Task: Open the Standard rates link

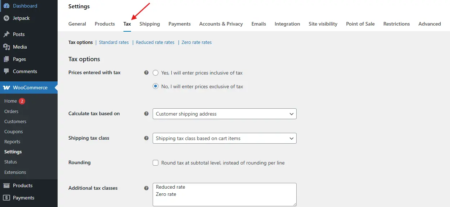Action: [114, 42]
